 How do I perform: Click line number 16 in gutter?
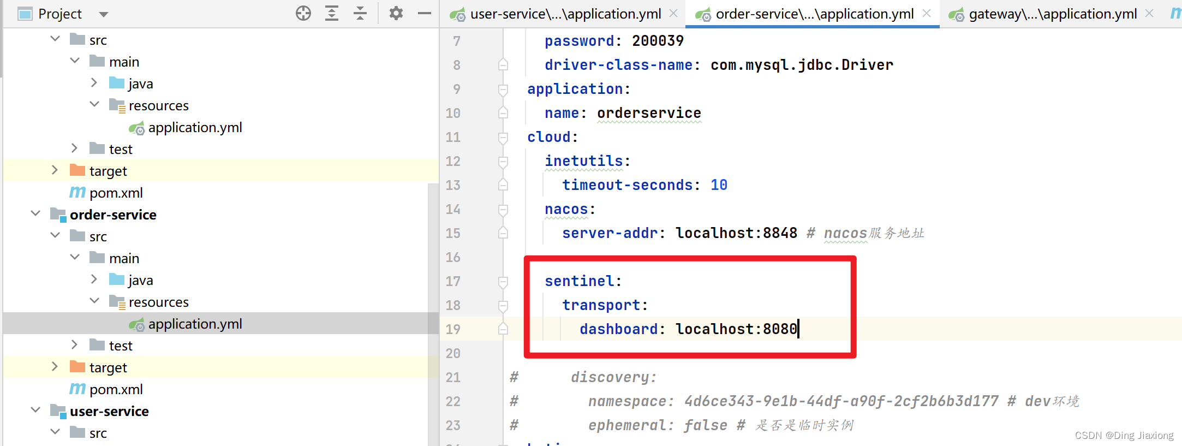(x=453, y=257)
